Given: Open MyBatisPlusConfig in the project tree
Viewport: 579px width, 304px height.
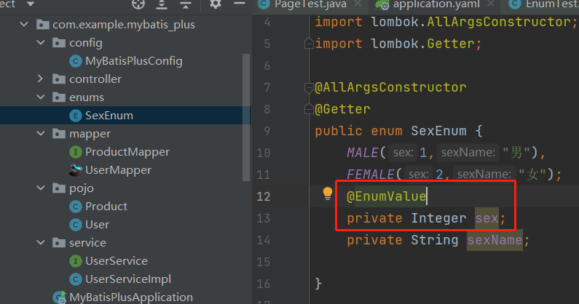Looking at the screenshot, I should click(133, 61).
